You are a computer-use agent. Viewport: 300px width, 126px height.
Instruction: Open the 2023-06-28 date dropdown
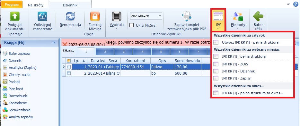[160, 16]
